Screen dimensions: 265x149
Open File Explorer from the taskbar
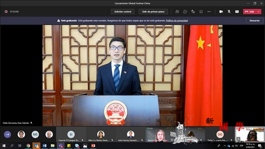(x=53, y=146)
